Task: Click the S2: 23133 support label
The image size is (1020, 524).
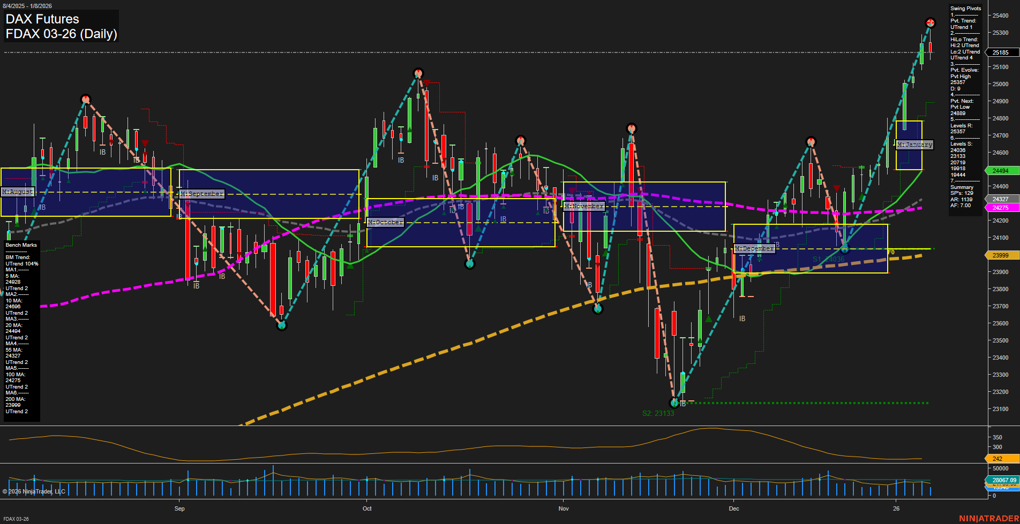Action: tap(658, 413)
